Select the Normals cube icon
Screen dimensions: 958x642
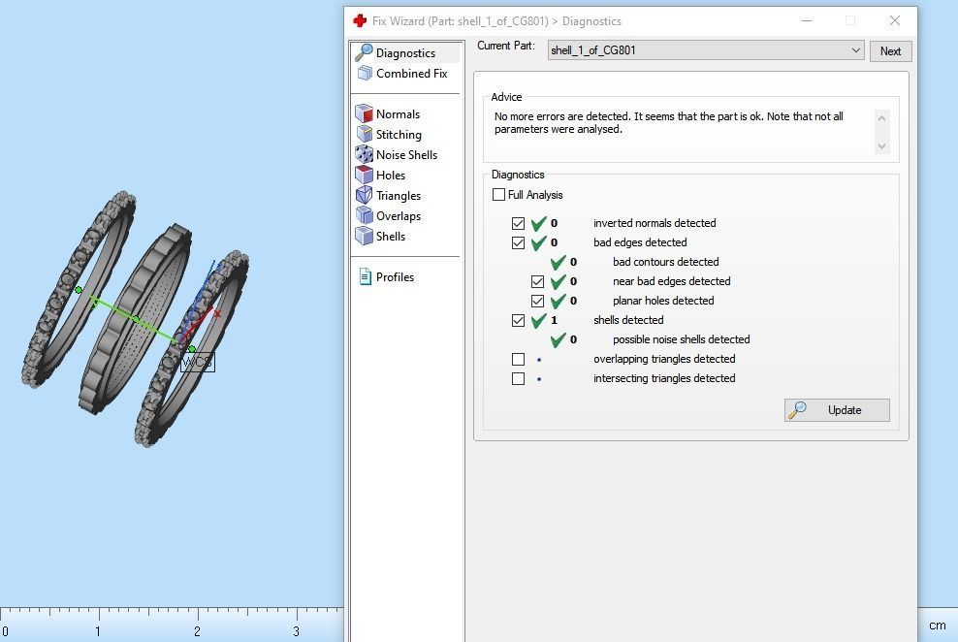pyautogui.click(x=365, y=113)
